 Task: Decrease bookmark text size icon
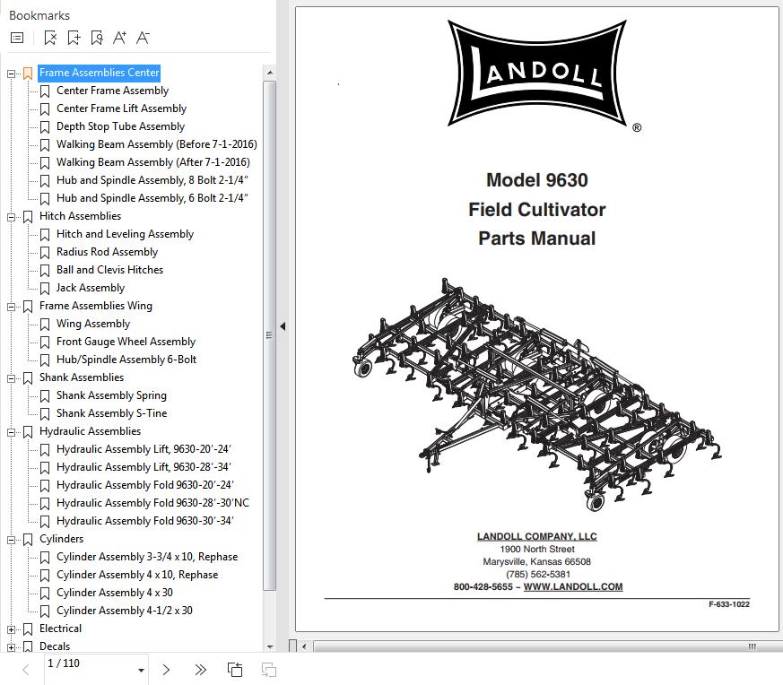click(143, 38)
